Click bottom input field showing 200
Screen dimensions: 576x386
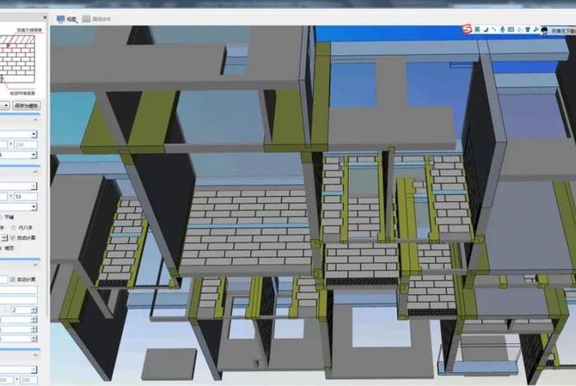pyautogui.click(x=29, y=379)
